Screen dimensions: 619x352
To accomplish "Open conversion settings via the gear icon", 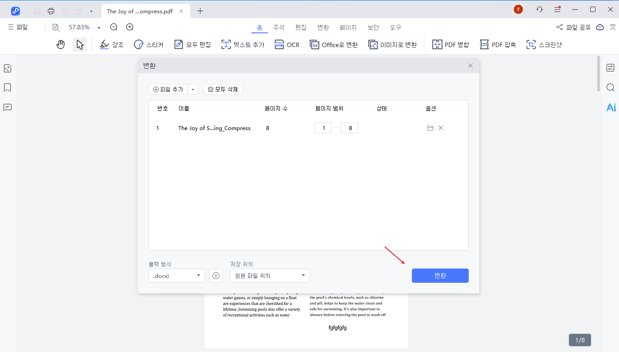I will click(x=216, y=275).
